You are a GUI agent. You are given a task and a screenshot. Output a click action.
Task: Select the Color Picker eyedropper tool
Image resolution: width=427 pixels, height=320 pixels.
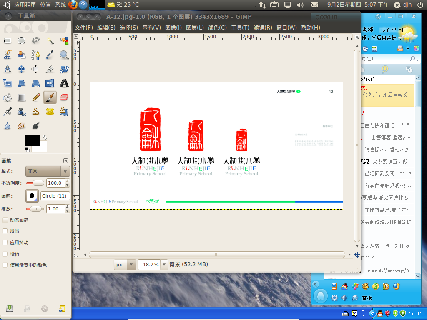50,55
